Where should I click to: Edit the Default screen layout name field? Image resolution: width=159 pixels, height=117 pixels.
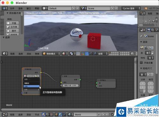coord(60,8)
